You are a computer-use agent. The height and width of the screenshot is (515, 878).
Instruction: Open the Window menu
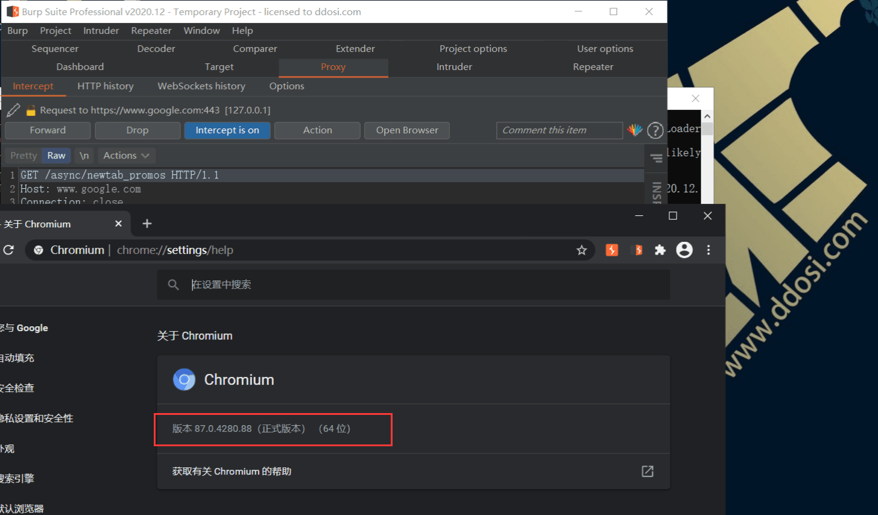[x=201, y=31]
